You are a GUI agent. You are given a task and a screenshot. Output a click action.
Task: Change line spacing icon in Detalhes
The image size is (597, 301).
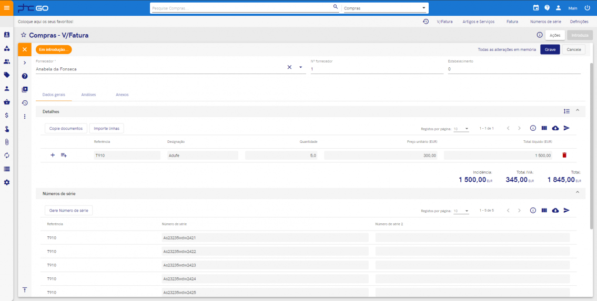567,111
